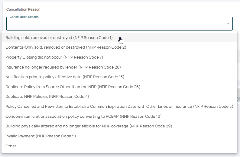
Task: Choose Duplicate Policy from Source Other than NFIP
Action: [73, 87]
